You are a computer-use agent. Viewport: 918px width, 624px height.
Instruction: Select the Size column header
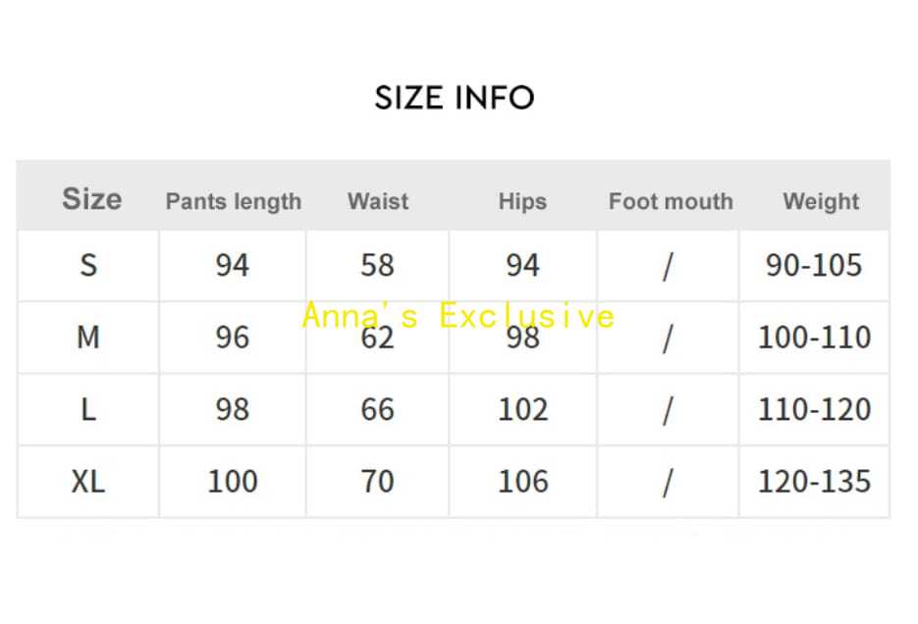click(x=91, y=199)
